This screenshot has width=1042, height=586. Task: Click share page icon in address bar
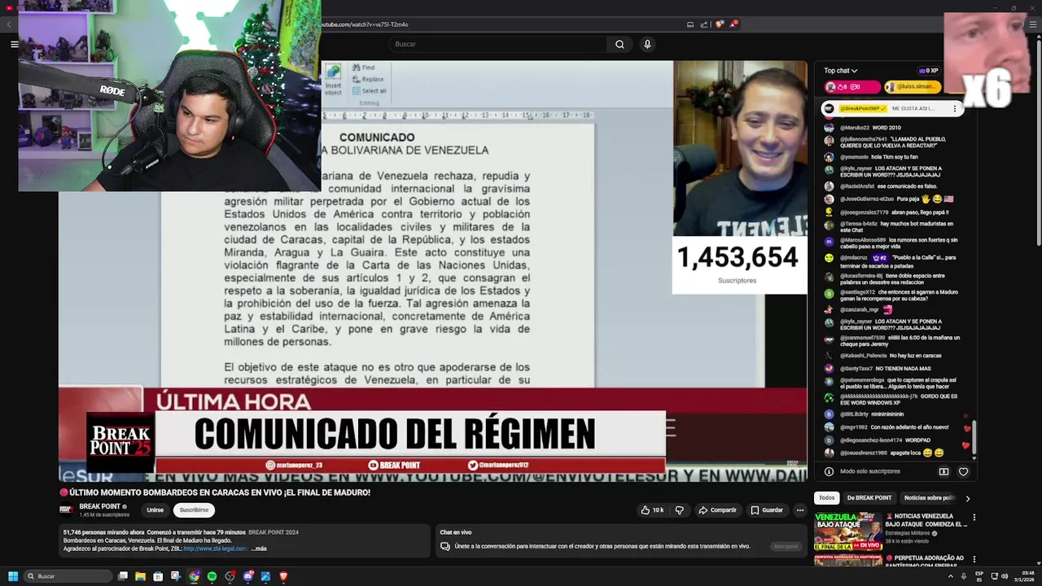pos(705,24)
